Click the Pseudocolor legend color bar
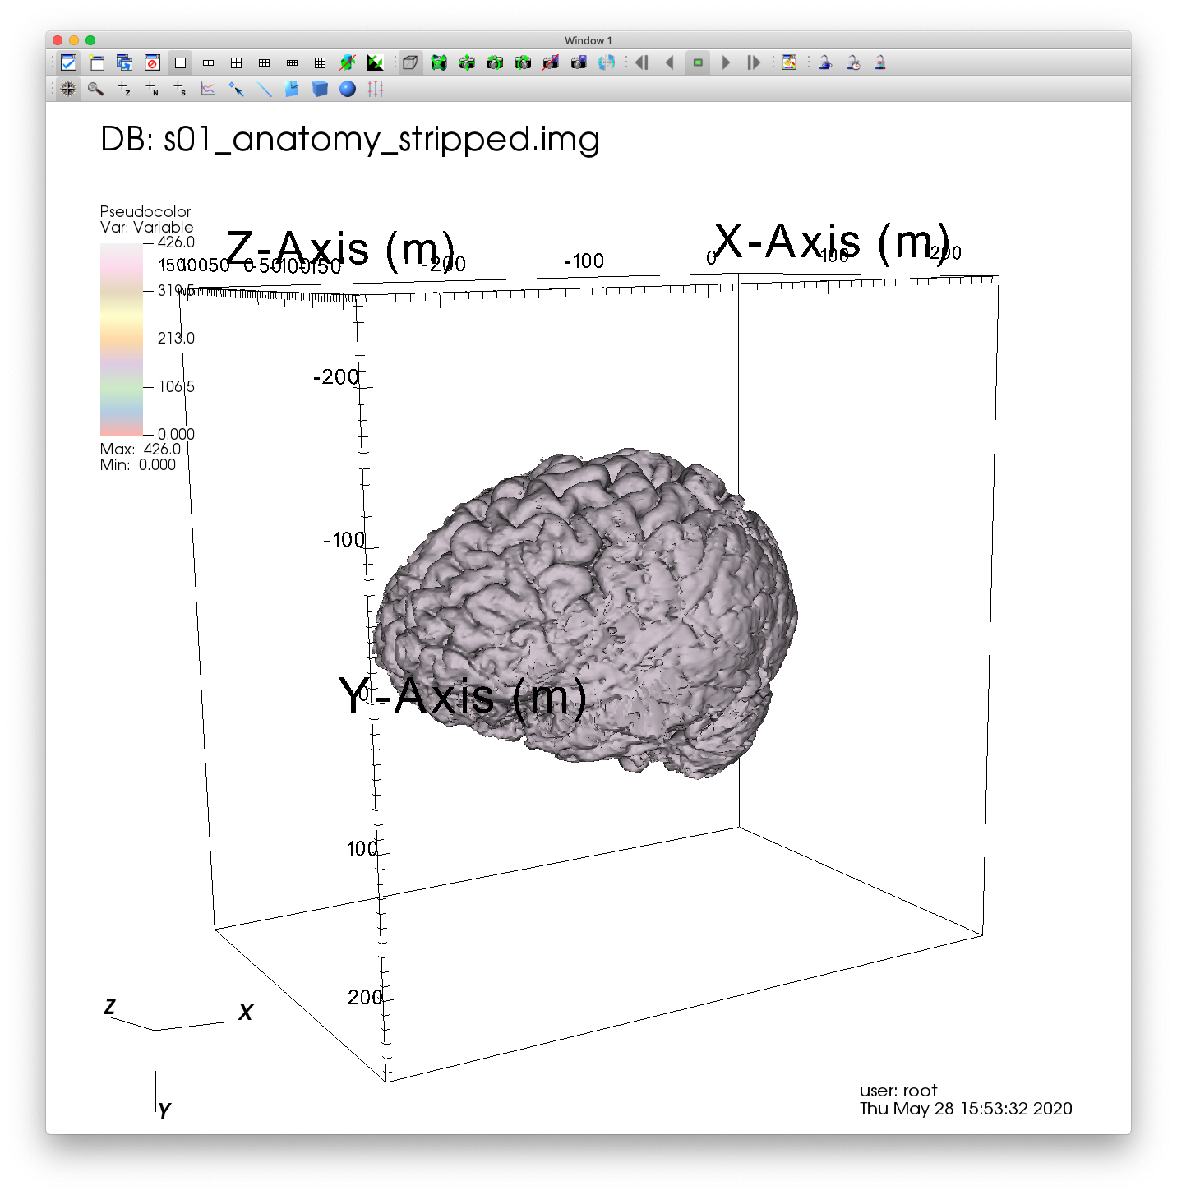 [x=122, y=339]
